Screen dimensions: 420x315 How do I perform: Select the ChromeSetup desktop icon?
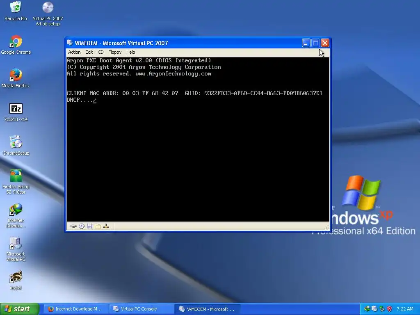16,146
